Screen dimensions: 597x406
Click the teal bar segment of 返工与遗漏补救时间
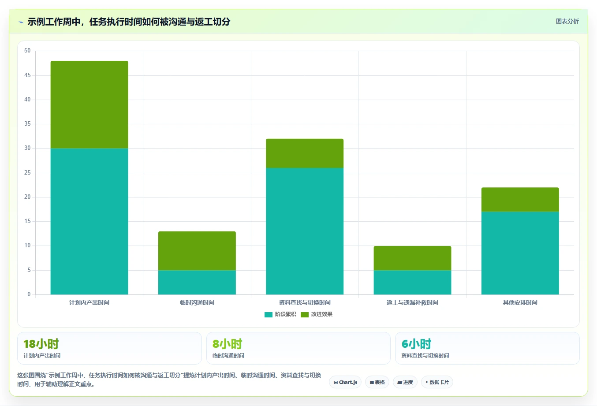tap(412, 282)
